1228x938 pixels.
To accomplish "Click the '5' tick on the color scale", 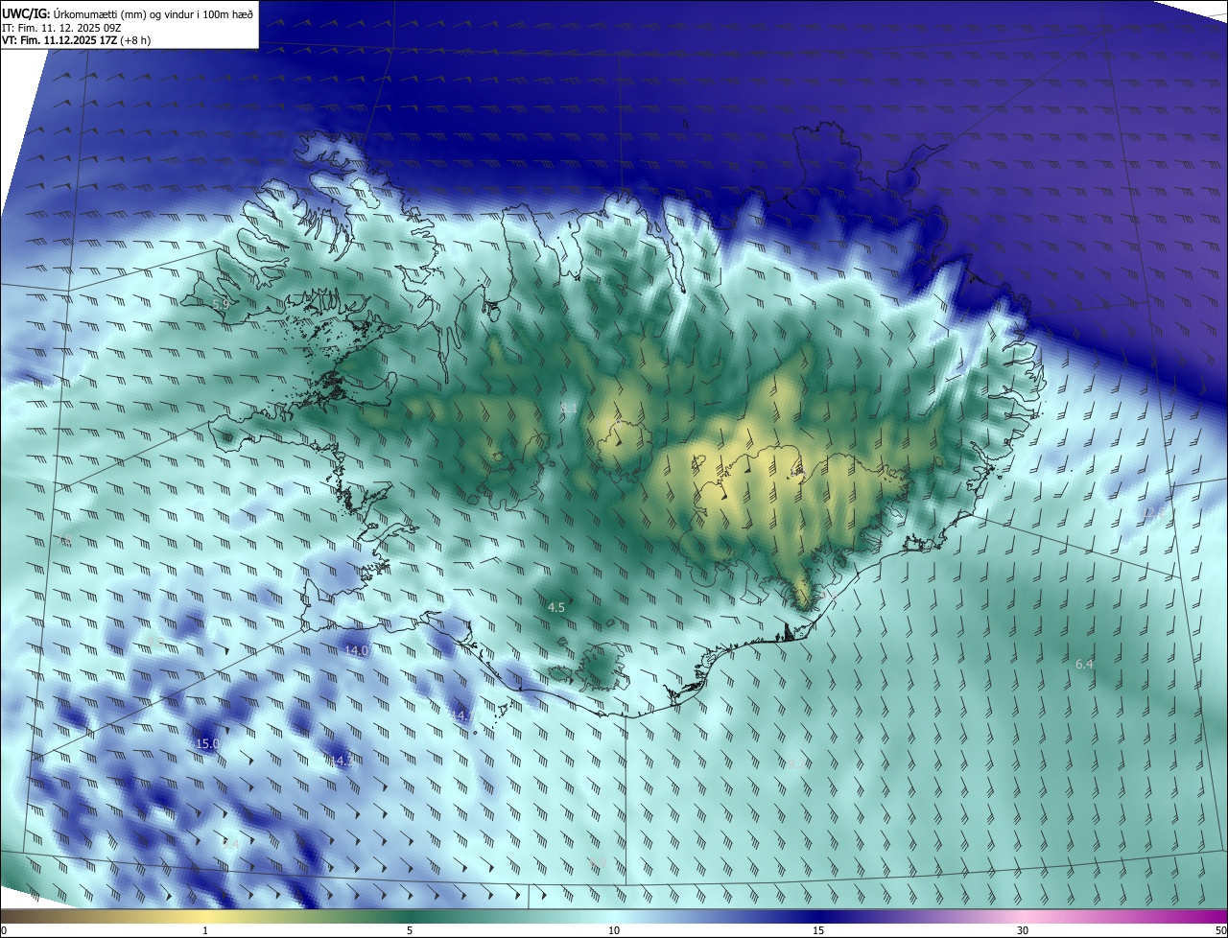I will click(x=410, y=930).
